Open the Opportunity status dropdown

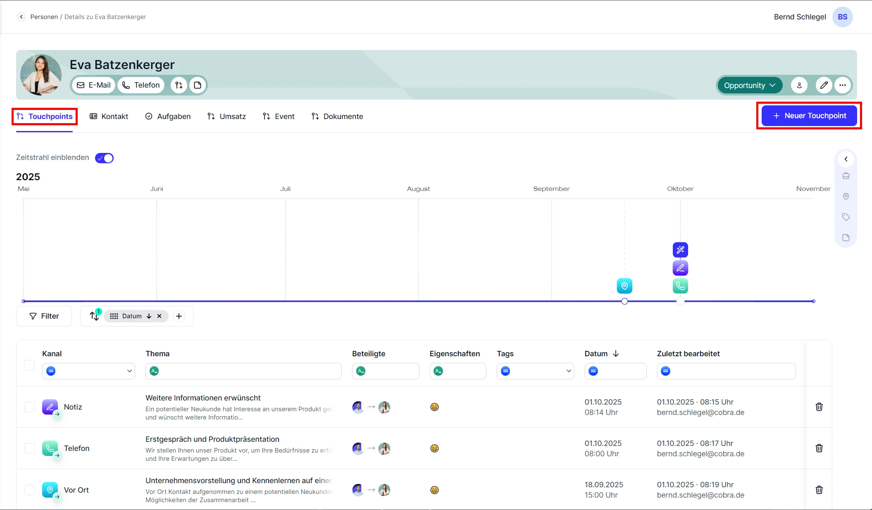click(749, 86)
